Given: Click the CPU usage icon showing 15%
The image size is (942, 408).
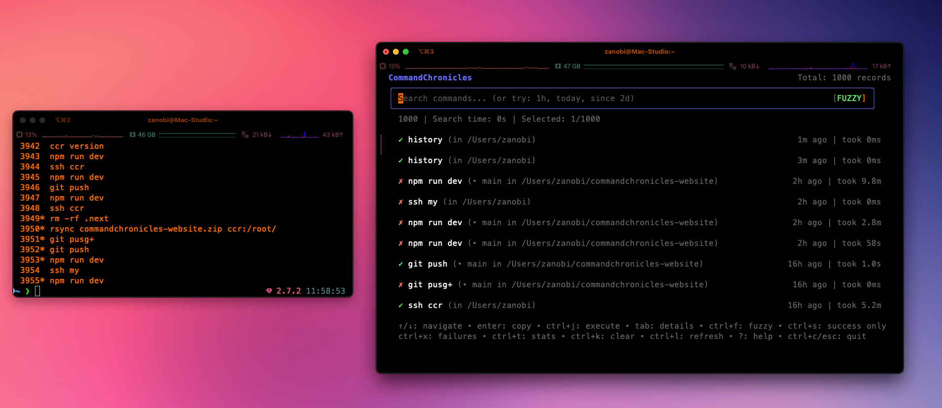Looking at the screenshot, I should tap(383, 66).
